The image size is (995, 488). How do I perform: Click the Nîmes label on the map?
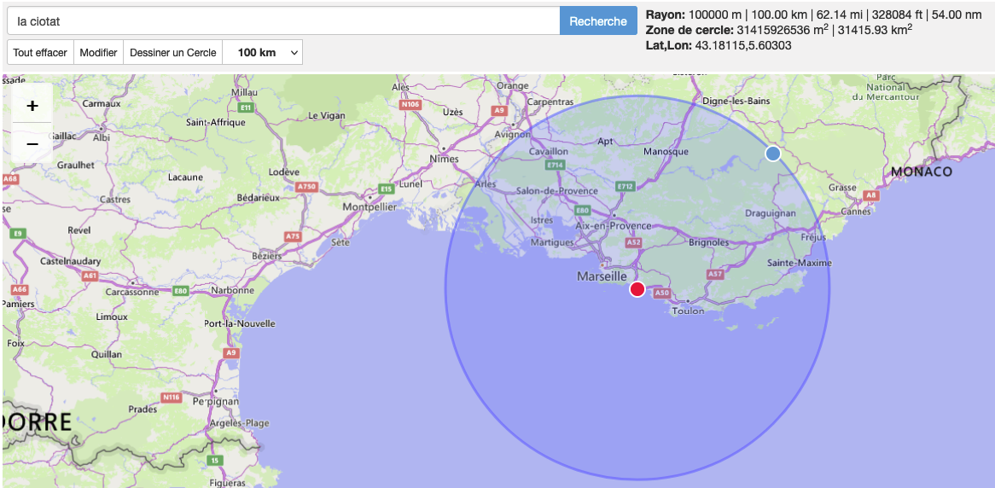pyautogui.click(x=444, y=159)
